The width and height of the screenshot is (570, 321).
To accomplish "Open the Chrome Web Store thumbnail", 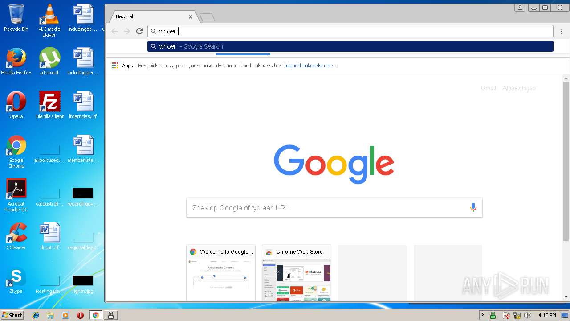I will [x=297, y=272].
